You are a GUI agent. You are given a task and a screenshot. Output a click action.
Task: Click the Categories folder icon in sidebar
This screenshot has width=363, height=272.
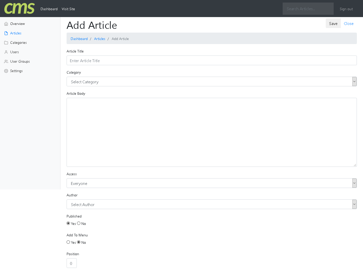point(6,43)
